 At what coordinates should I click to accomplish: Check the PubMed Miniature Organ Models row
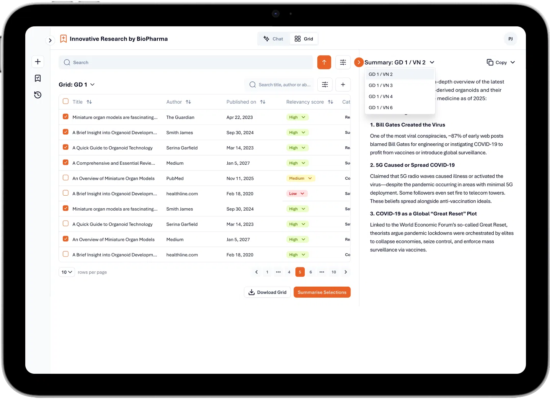[65, 178]
